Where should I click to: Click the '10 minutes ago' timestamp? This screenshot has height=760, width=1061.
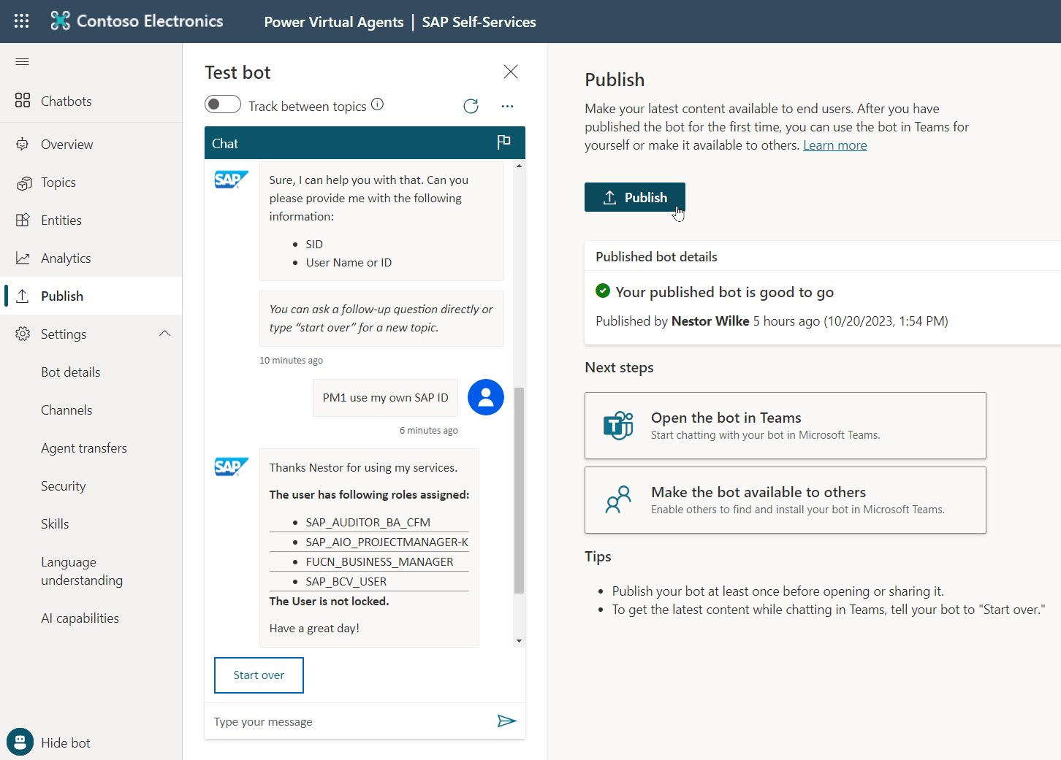point(291,360)
